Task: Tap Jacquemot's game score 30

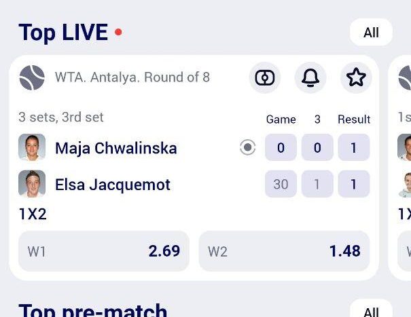Action: (281, 184)
